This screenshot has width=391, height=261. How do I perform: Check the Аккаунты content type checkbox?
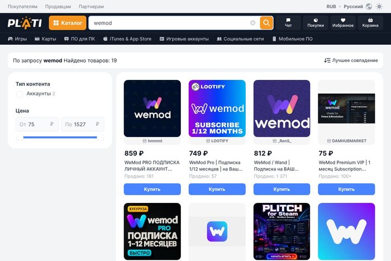(20, 94)
